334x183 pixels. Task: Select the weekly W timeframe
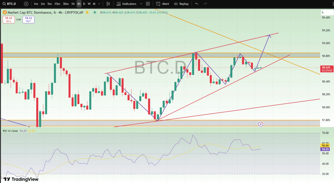[89, 4]
